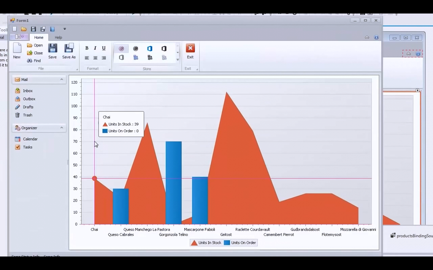Click productsBindingSource component in background designer

[412, 236]
